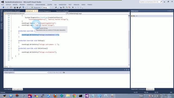174x98 pixels.
Task: Switch to Service1.cs [Projekt] tab
Action: click(63, 11)
